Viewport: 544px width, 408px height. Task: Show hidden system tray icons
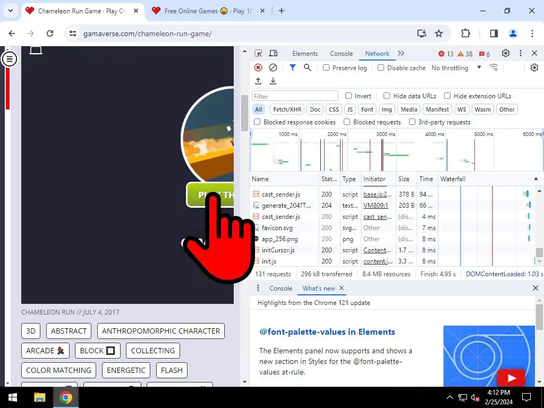(449, 397)
